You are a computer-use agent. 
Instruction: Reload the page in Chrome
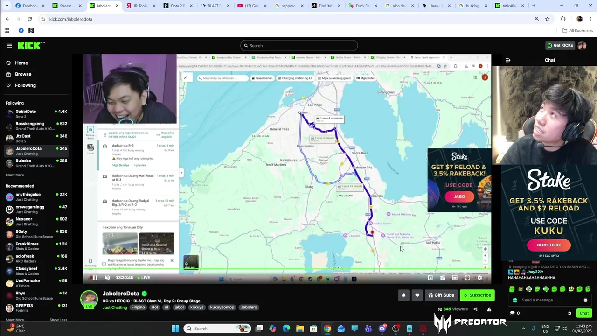point(30,19)
